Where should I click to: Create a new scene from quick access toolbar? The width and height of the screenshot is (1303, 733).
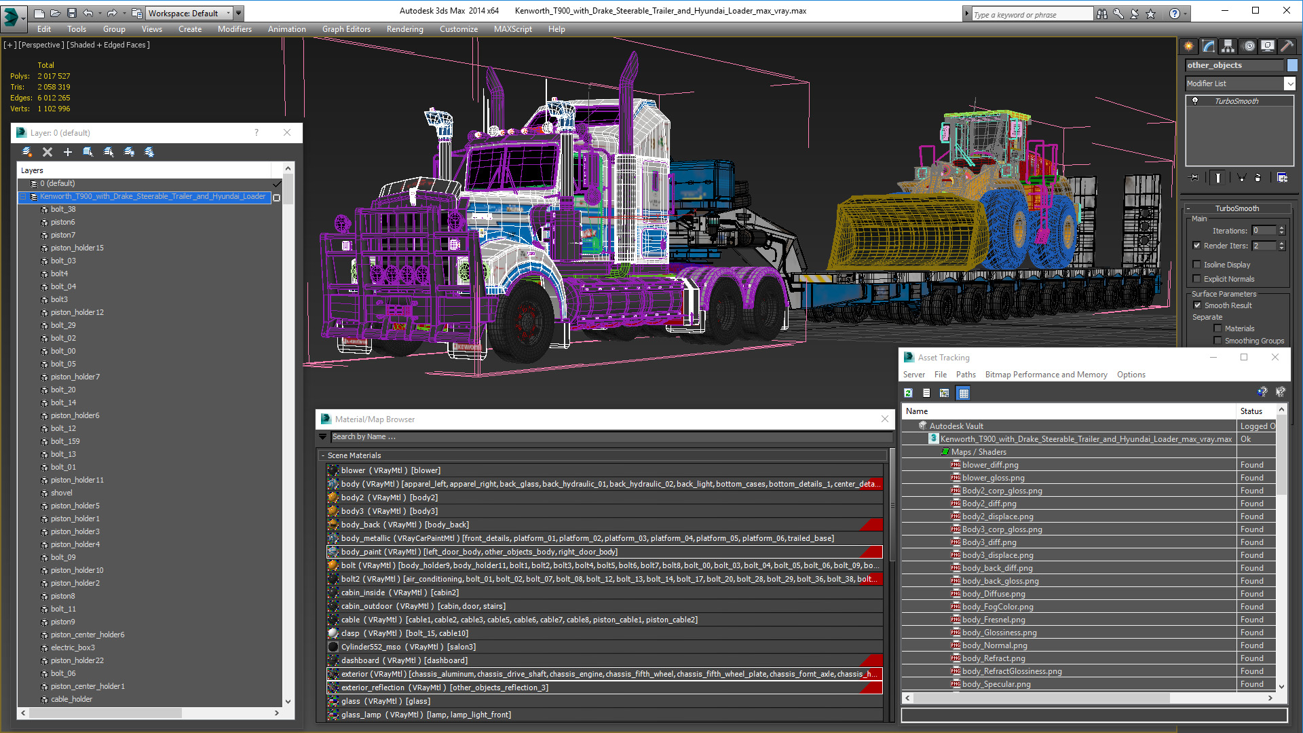click(x=39, y=13)
